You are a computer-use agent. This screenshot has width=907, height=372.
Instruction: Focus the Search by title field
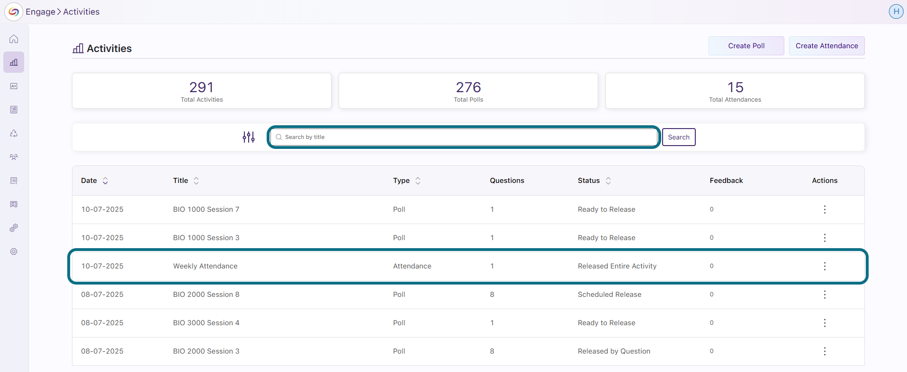pos(464,137)
